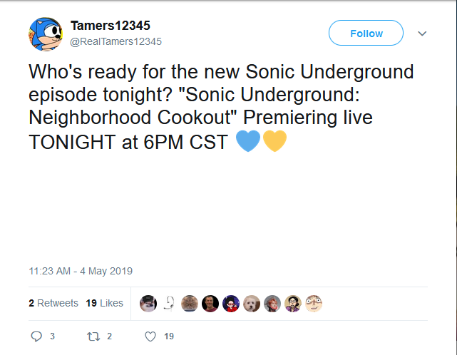Click the first liker avatar in the row

click(148, 304)
